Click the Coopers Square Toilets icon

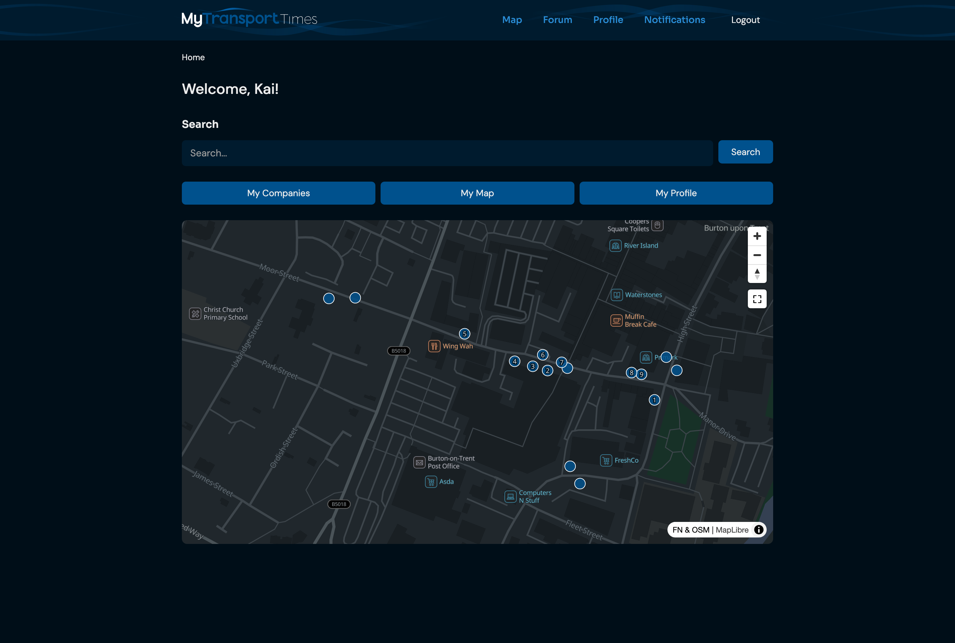point(657,225)
